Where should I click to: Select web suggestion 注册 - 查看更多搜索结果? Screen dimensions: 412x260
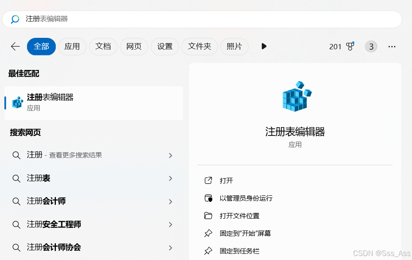coord(94,155)
